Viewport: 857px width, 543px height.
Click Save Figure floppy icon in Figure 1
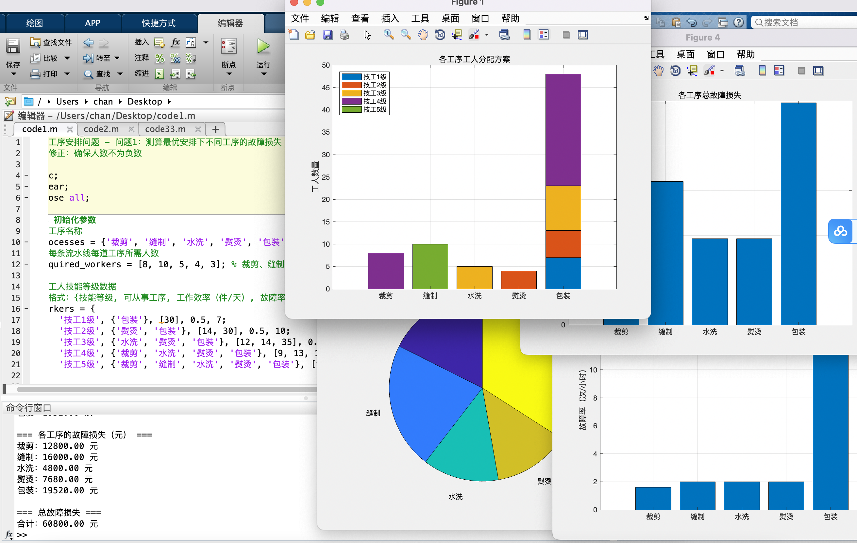tap(328, 35)
